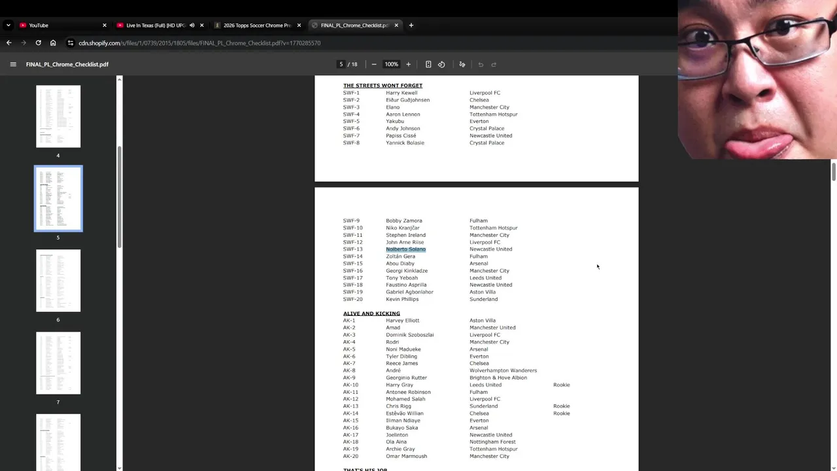Screen dimensions: 837x471
Task: View site information icon in address bar
Action: click(x=71, y=43)
